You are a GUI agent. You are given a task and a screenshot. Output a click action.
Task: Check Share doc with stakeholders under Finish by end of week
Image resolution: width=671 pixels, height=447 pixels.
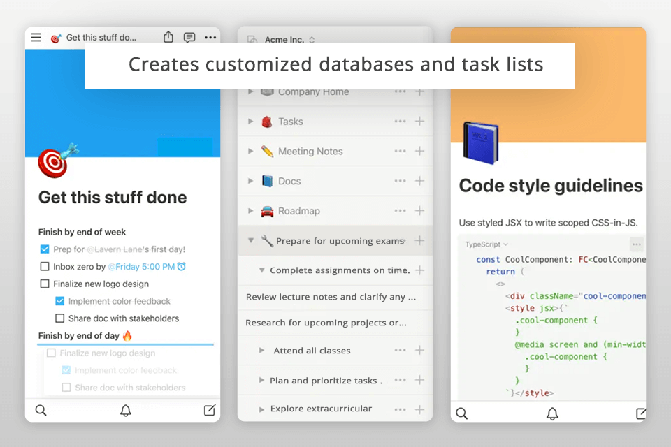coord(60,318)
